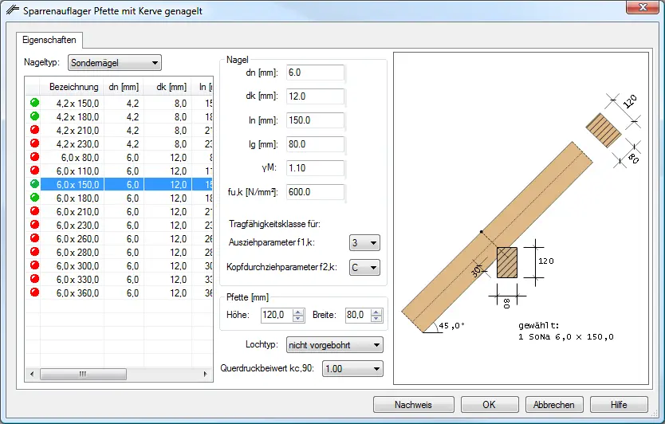
Task: Click the red status icon for 6,0 x 330,0
Action: point(35,279)
